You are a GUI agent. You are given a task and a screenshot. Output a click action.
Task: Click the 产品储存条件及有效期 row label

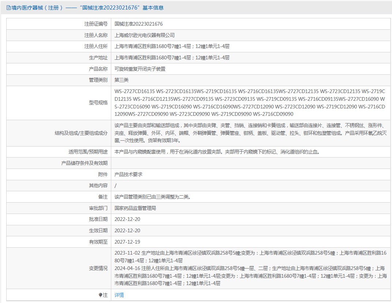point(85,163)
